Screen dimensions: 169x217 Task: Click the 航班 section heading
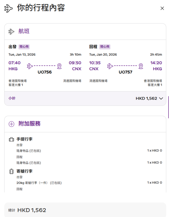(24, 31)
